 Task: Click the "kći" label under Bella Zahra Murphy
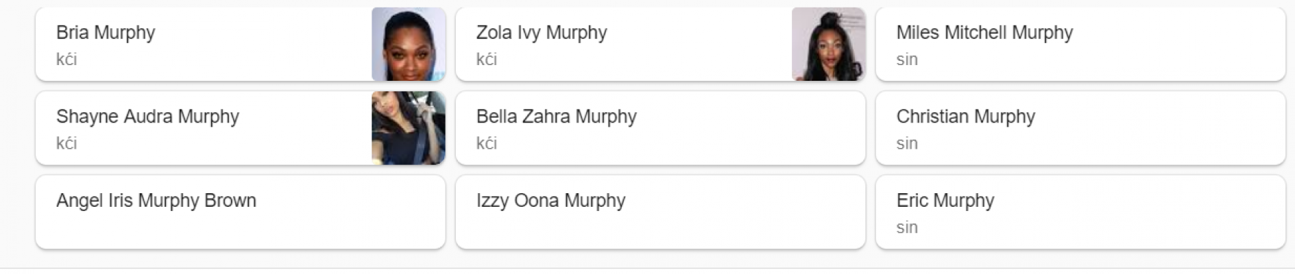487,144
